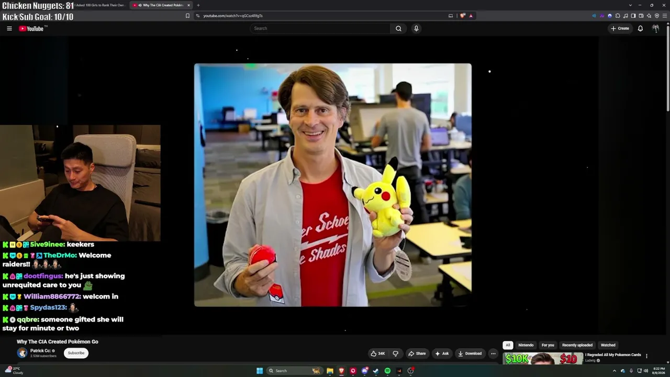Open the volume control in system tray
This screenshot has height=377, width=670.
tap(646, 371)
